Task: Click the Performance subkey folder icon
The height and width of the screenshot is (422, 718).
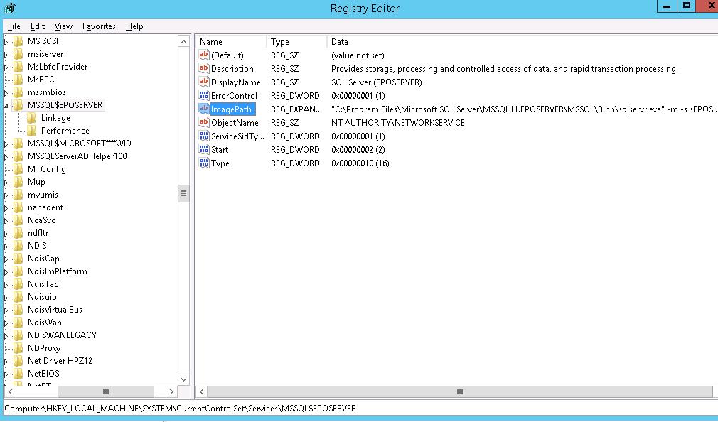Action: (x=32, y=131)
